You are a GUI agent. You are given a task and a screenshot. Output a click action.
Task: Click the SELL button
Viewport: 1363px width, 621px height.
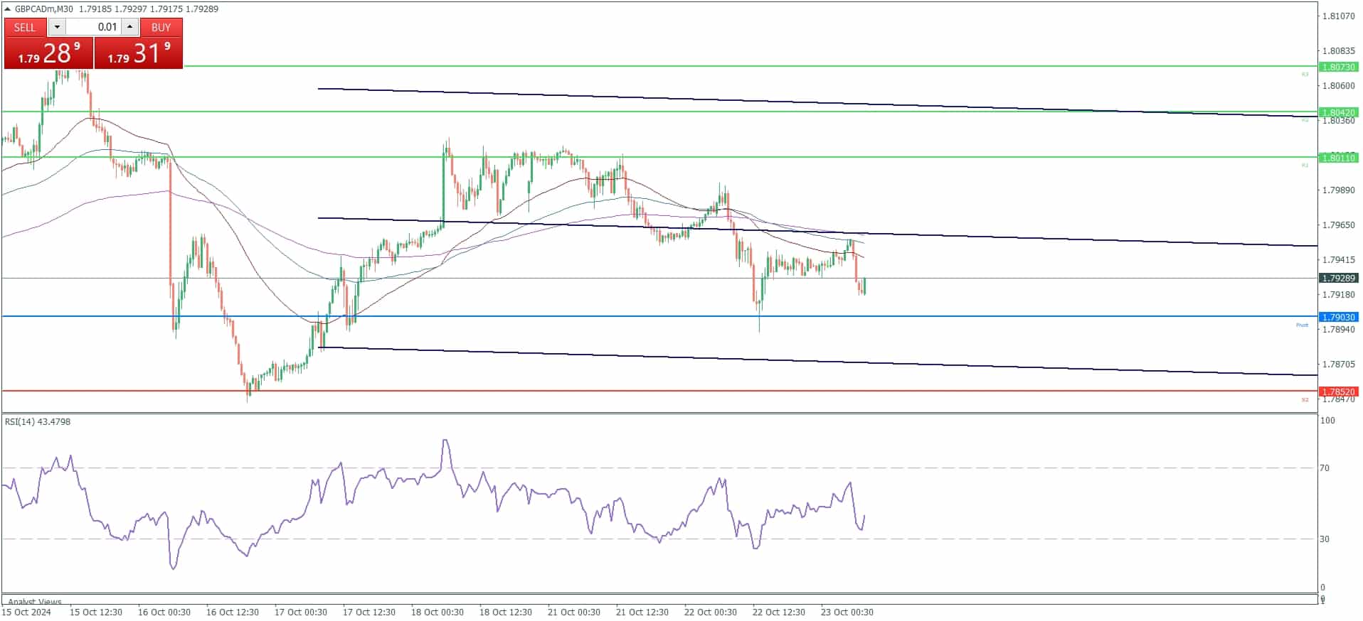25,27
